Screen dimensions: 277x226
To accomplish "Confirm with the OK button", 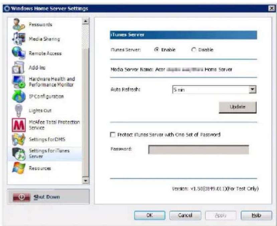I will point(150,215).
